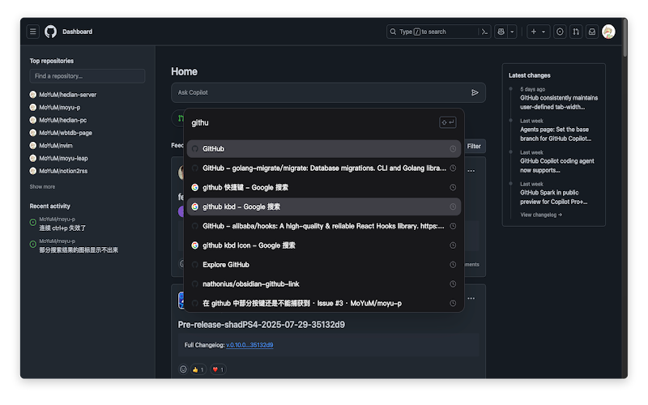
Task: Open Copilot chat icon in header
Action: pyautogui.click(x=502, y=32)
